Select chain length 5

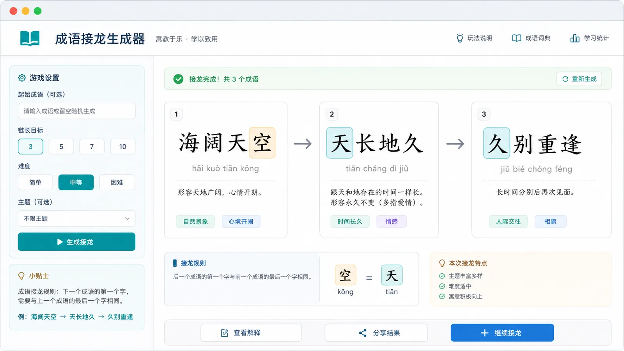[x=61, y=147]
